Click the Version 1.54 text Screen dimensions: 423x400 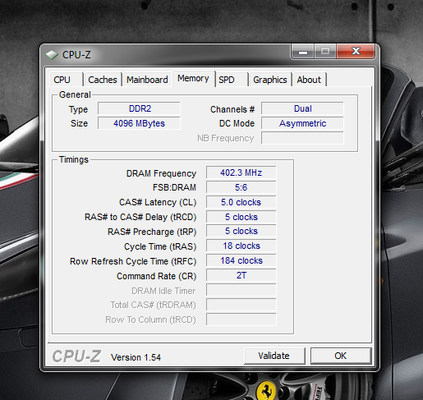(136, 357)
